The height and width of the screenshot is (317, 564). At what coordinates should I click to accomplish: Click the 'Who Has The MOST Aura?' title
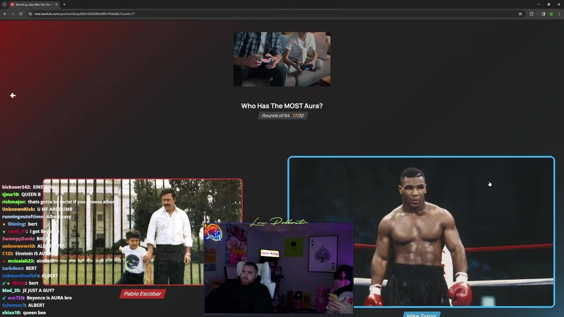pos(282,106)
